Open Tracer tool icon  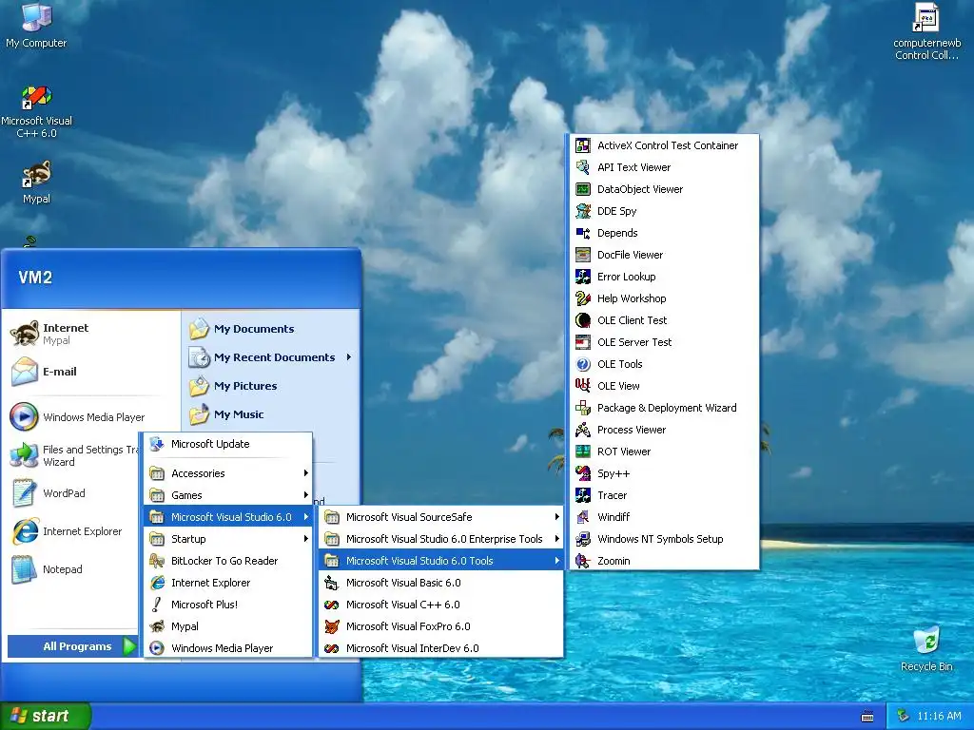(x=583, y=494)
